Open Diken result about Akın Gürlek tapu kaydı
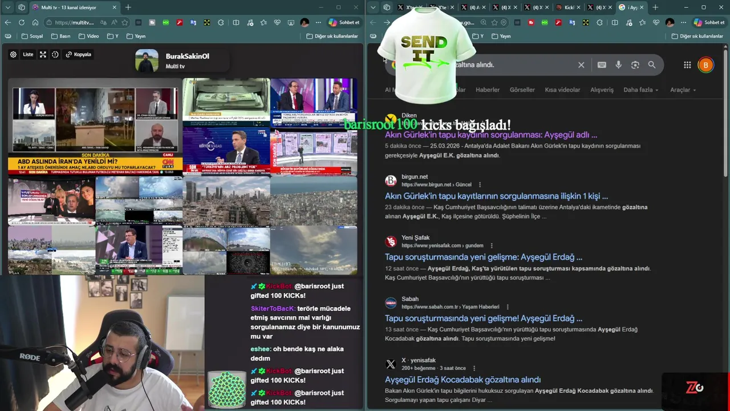This screenshot has height=411, width=730. tap(491, 135)
